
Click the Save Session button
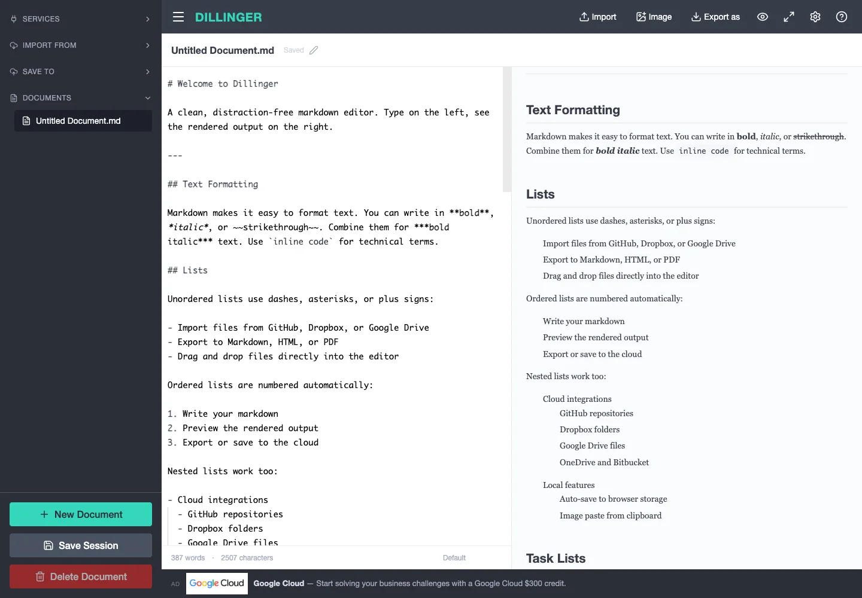click(x=81, y=545)
